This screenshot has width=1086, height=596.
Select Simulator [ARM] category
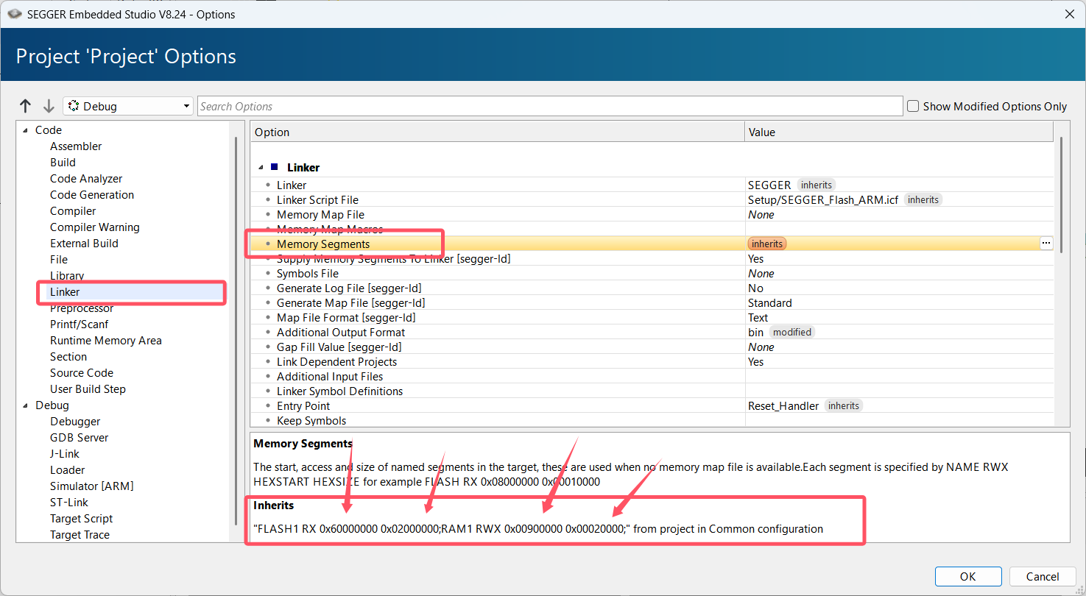92,486
